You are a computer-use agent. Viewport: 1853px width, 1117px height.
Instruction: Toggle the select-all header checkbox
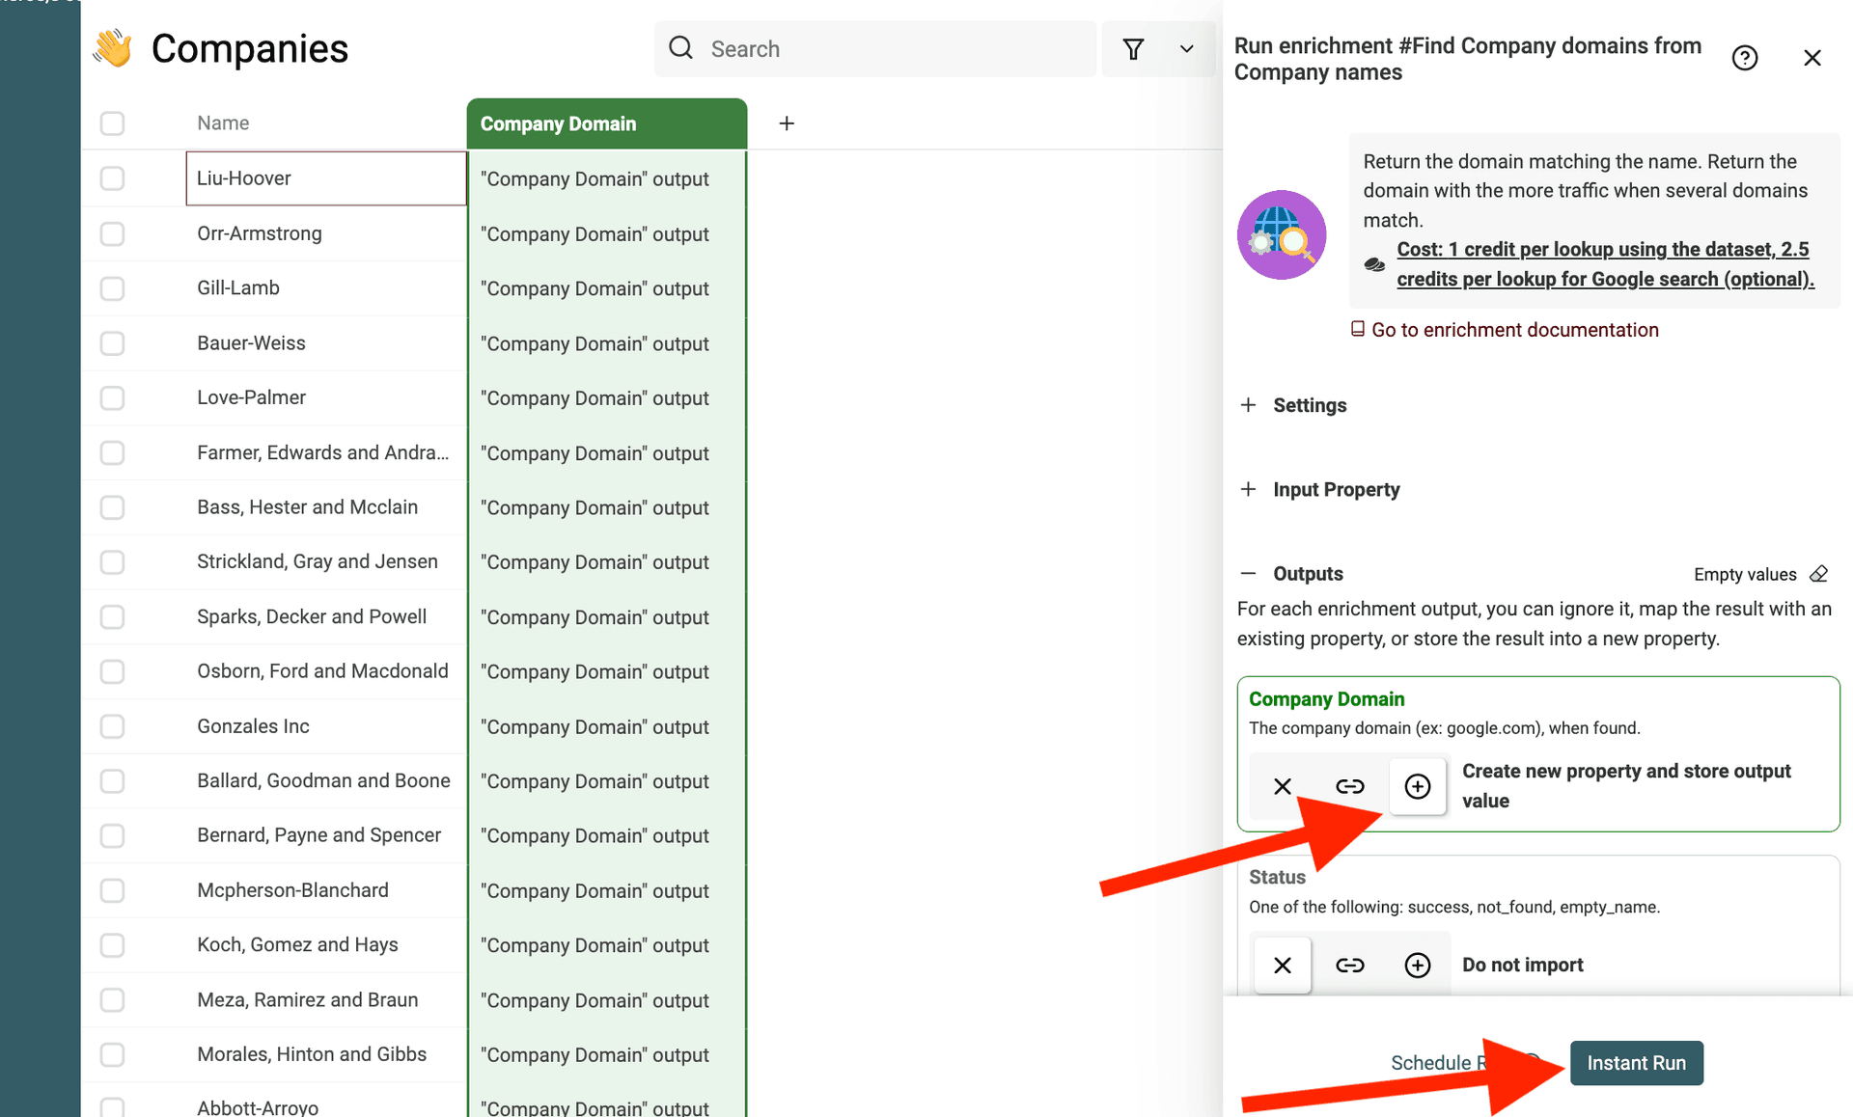(112, 123)
